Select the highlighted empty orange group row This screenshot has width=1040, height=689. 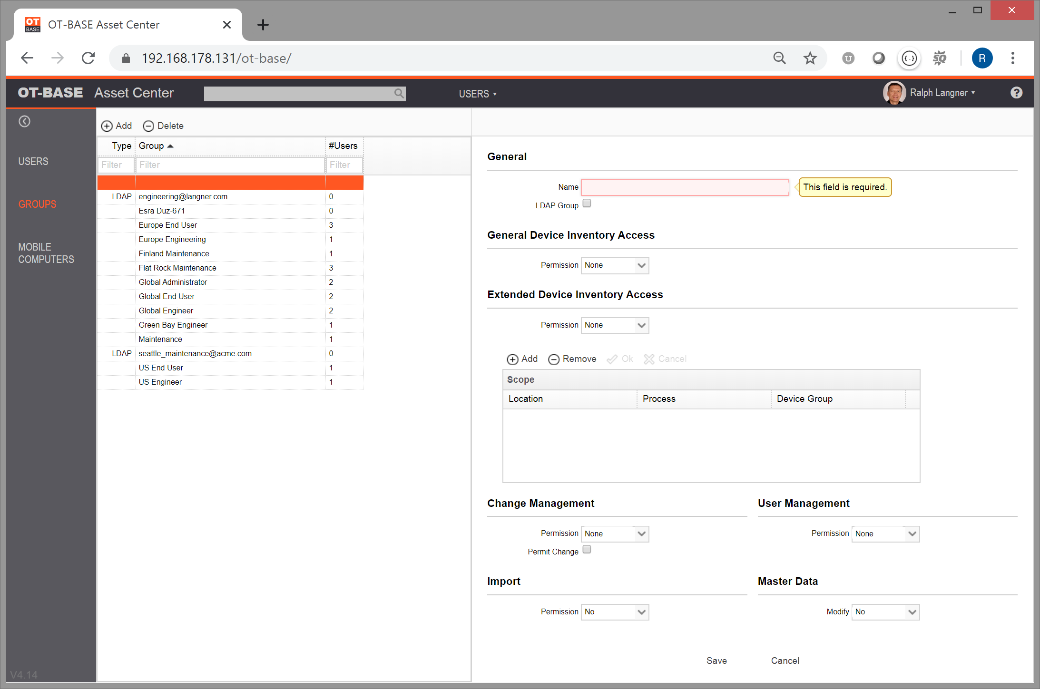pos(230,183)
